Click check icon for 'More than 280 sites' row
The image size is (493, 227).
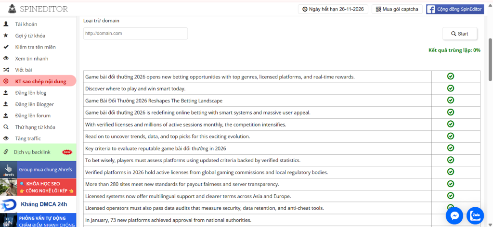click(x=451, y=184)
